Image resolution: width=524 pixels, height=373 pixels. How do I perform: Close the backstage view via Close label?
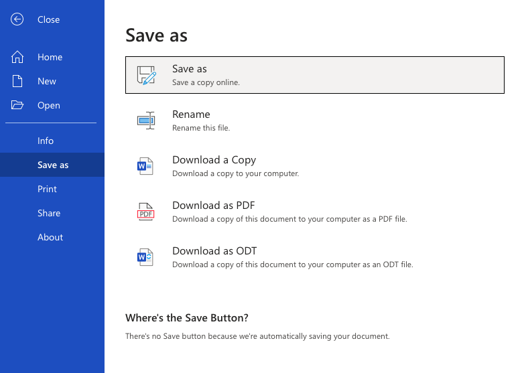pos(48,19)
